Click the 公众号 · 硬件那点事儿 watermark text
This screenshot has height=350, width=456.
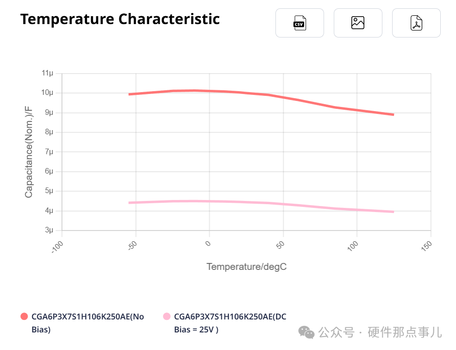[380, 332]
